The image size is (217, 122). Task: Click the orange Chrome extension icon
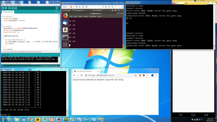pyautogui.click(x=140, y=75)
